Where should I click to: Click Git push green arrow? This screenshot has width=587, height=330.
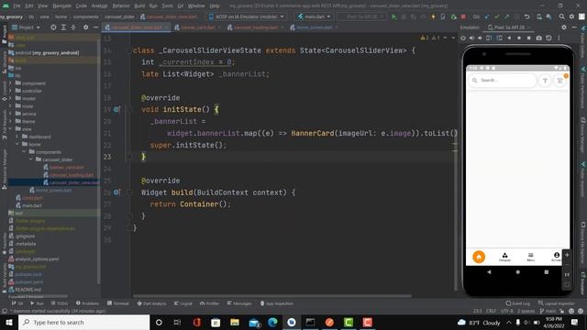(x=506, y=16)
